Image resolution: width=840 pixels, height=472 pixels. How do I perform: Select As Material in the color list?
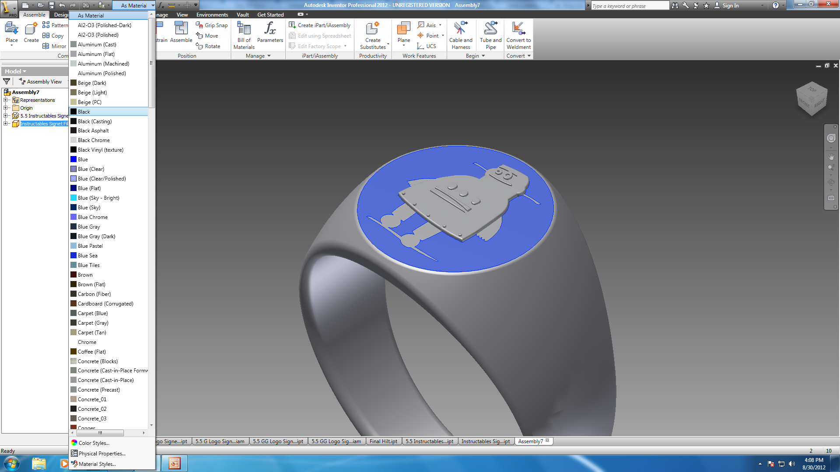point(108,16)
